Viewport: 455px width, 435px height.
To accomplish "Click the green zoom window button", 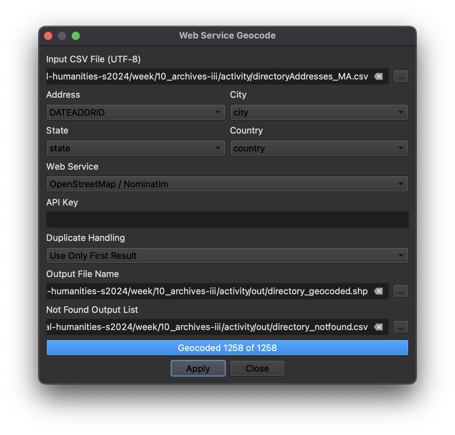I will (76, 36).
